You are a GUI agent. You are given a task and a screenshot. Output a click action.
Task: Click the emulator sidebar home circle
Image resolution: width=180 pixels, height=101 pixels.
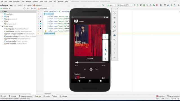(114, 49)
